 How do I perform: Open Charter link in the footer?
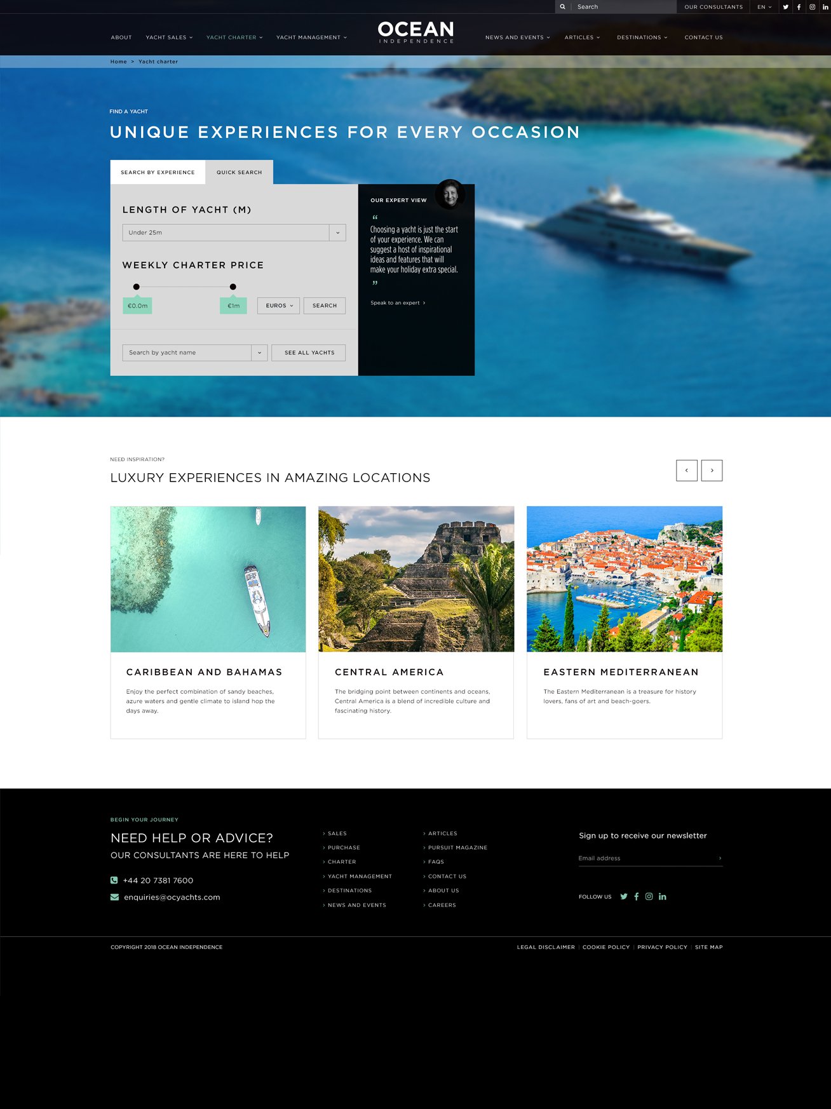pos(341,862)
